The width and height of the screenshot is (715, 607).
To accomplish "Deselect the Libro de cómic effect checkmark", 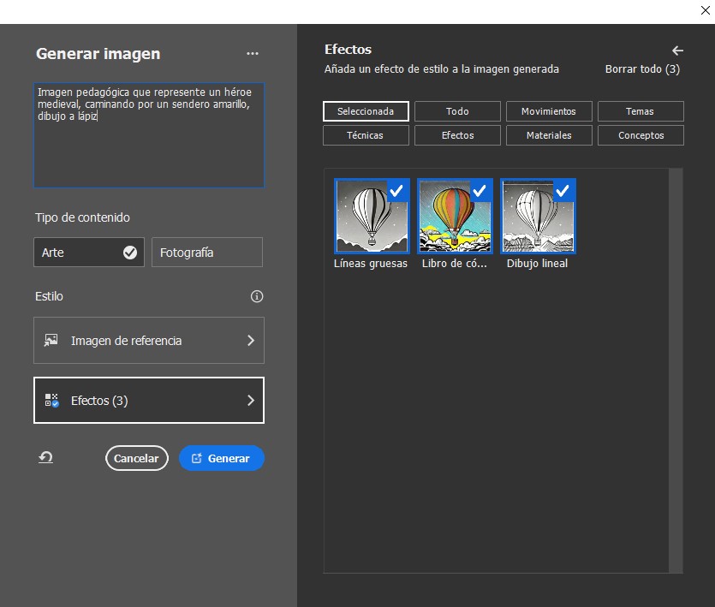I will [480, 192].
